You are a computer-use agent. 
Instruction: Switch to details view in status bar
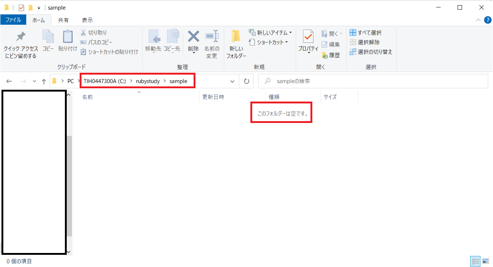[x=476, y=261]
